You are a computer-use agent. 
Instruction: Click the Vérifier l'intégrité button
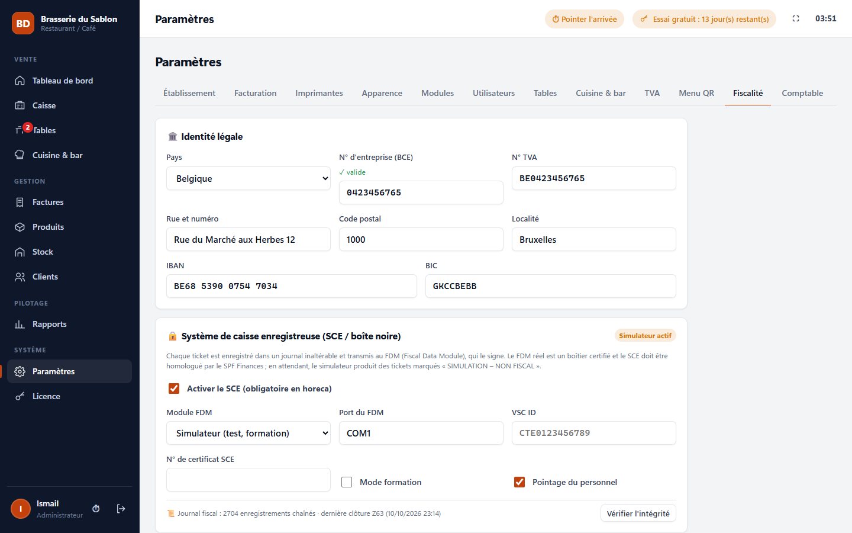pyautogui.click(x=638, y=513)
